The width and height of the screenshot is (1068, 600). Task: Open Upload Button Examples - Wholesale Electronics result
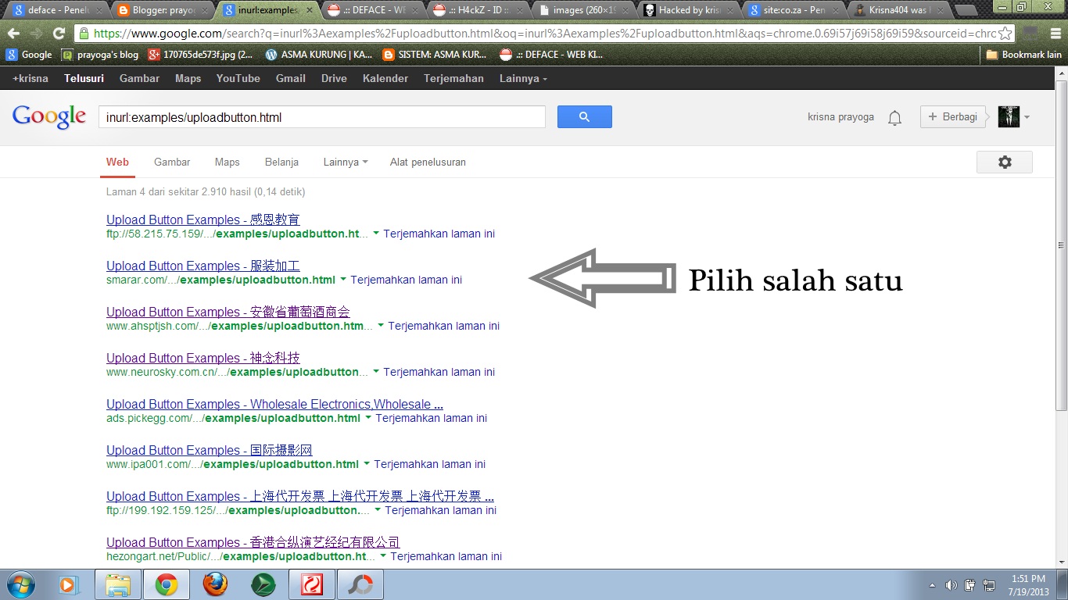tap(275, 404)
